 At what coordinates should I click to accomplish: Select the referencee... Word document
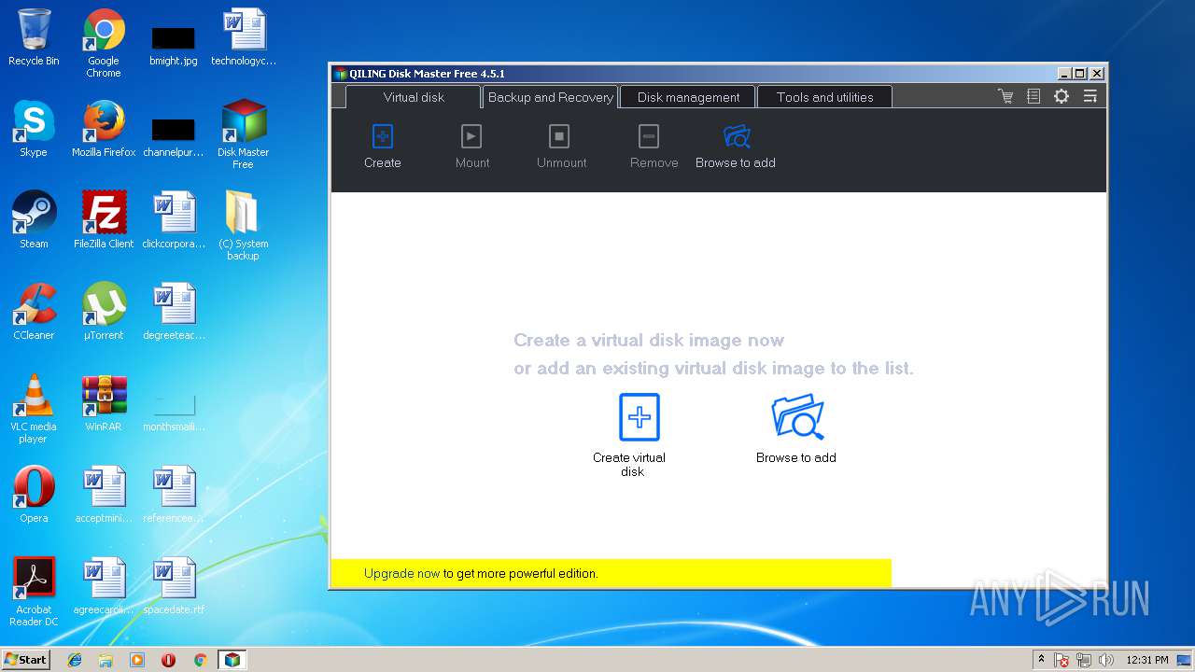[174, 496]
